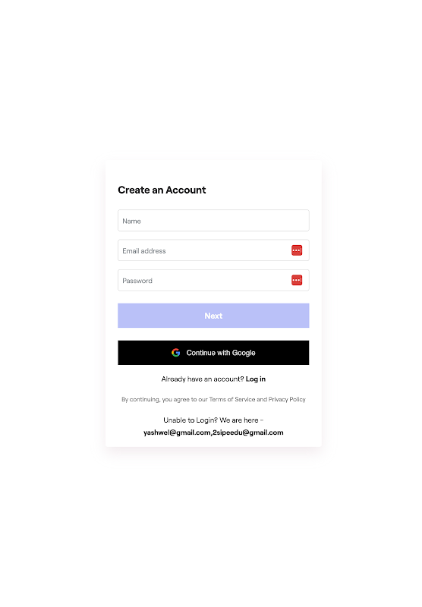The width and height of the screenshot is (422, 607).
Task: Select Continue with Google button
Action: [213, 353]
